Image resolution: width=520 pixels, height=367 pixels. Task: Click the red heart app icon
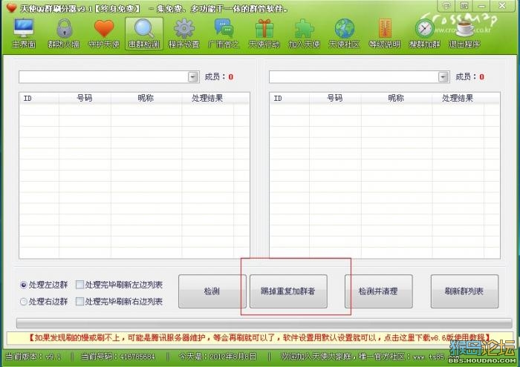tap(11, 7)
